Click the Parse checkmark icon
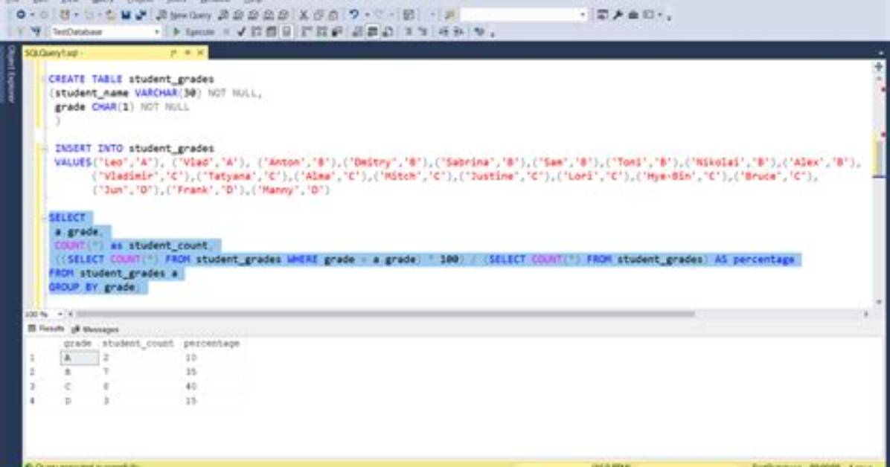The width and height of the screenshot is (890, 467). (241, 32)
